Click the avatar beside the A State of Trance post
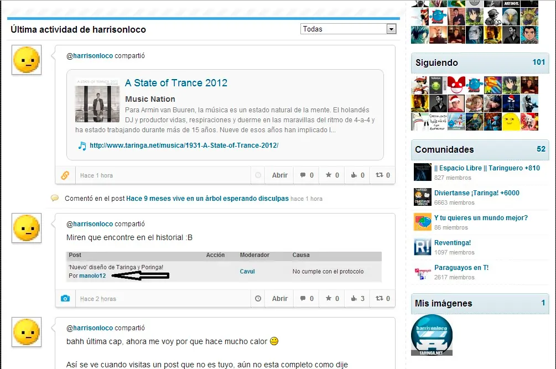 27,60
